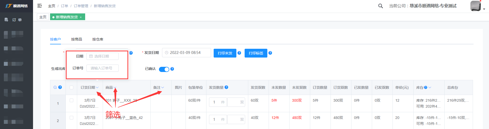Click the search magnifier in the header
489x129 pixels.
(x=380, y=6)
